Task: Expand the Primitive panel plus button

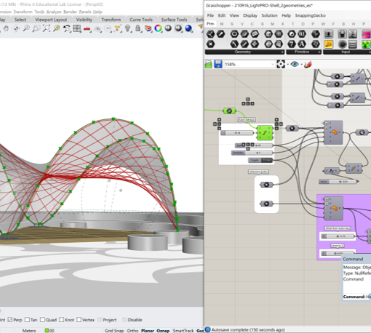Action: click(x=319, y=52)
